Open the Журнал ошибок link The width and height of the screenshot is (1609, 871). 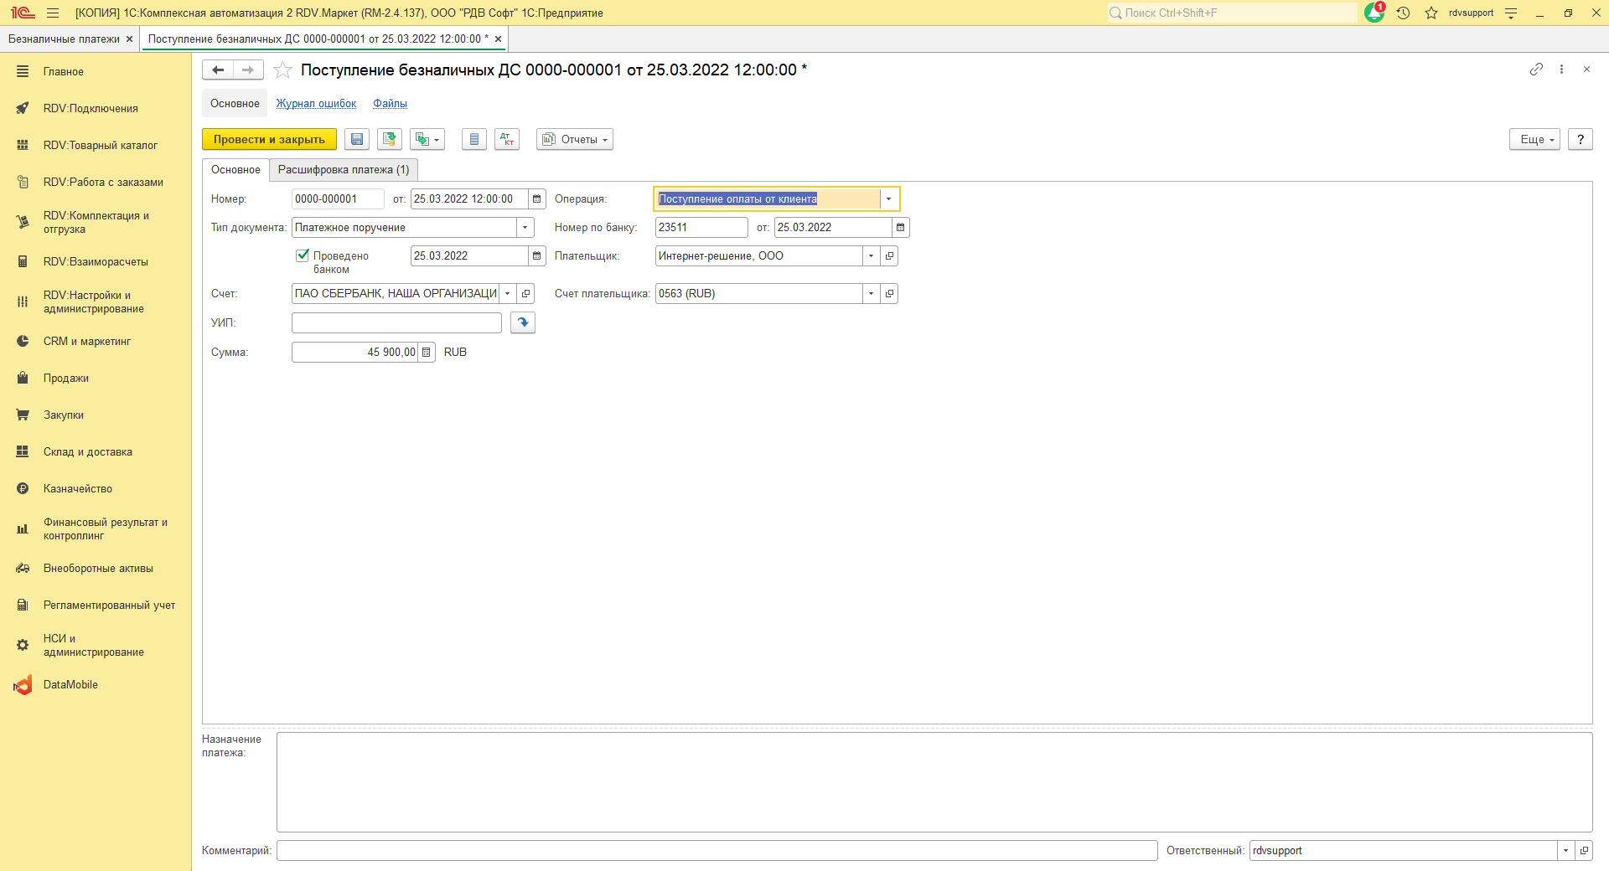click(x=317, y=104)
